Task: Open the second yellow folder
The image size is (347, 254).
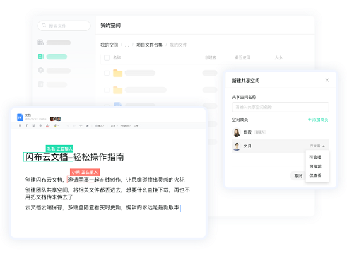Action: tap(118, 90)
